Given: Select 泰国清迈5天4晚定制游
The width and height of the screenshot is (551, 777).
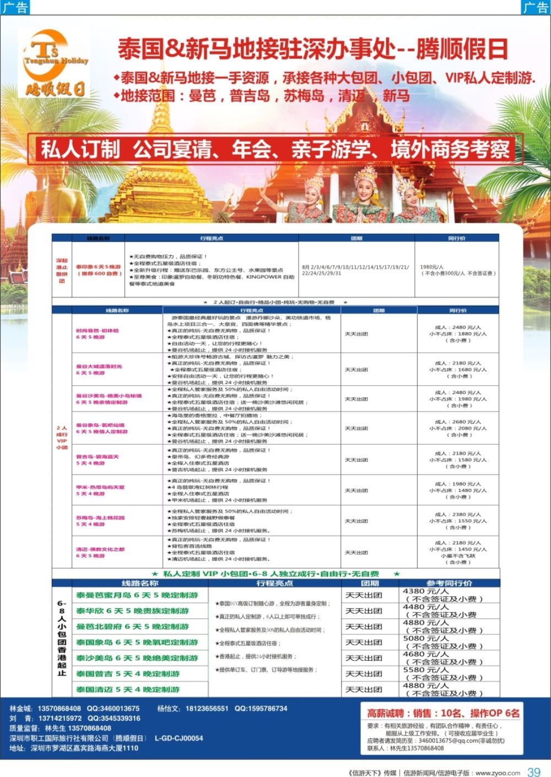Looking at the screenshot, I should click(x=128, y=689).
